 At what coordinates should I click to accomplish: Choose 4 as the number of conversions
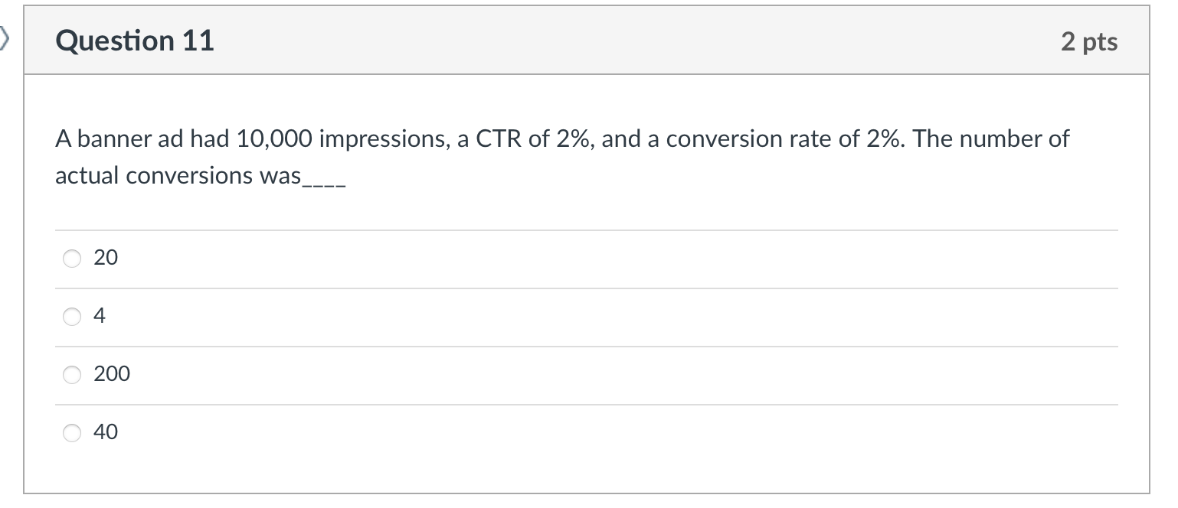tap(71, 316)
